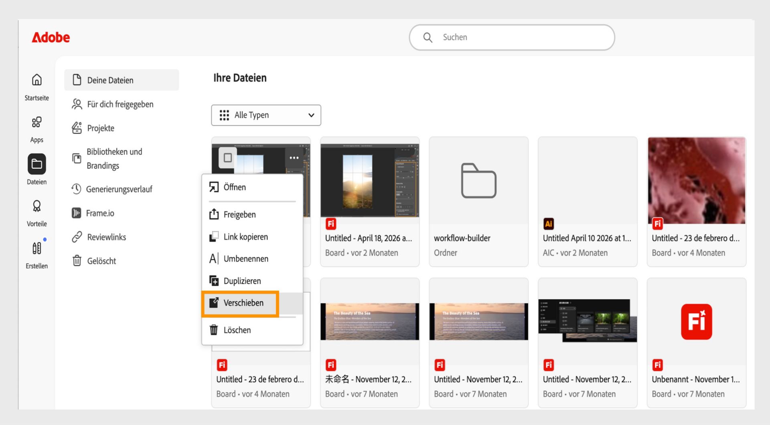Click into the Suchen search field
770x425 pixels.
click(x=512, y=37)
